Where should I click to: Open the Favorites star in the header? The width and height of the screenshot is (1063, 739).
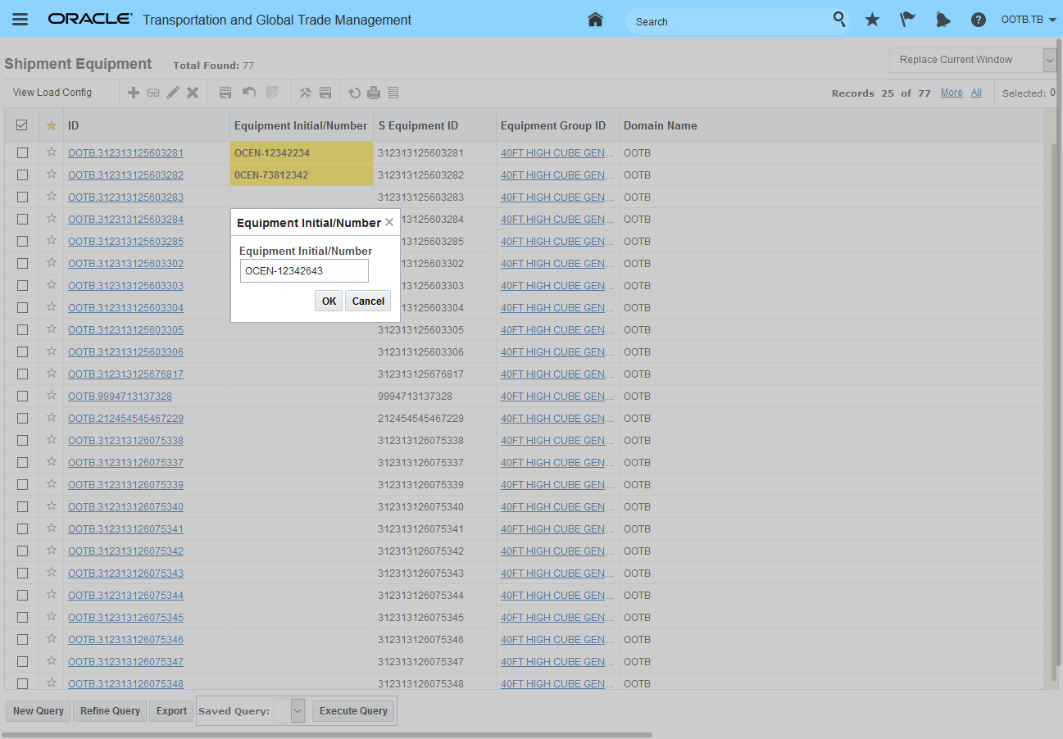[872, 20]
